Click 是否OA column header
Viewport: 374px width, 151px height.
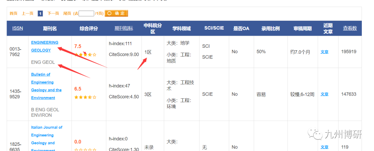pyautogui.click(x=241, y=29)
